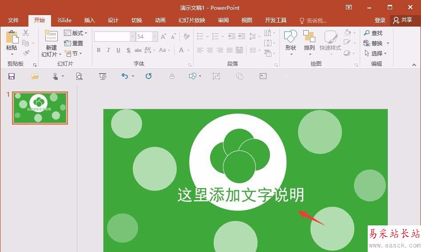Click the Decrease Indent icon
The width and height of the screenshot is (421, 252).
pyautogui.click(x=232, y=36)
